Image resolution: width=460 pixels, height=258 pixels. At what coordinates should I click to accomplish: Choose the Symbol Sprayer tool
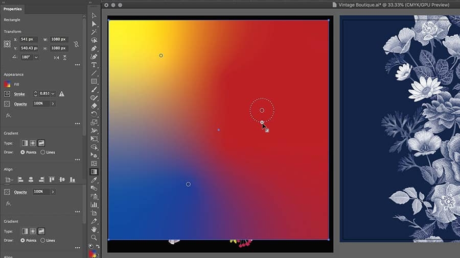[x=94, y=197]
